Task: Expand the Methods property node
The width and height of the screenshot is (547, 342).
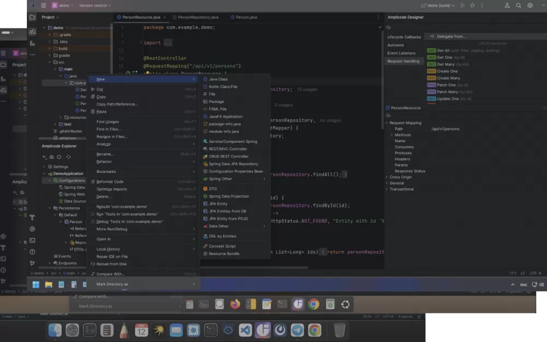Action: (392, 135)
